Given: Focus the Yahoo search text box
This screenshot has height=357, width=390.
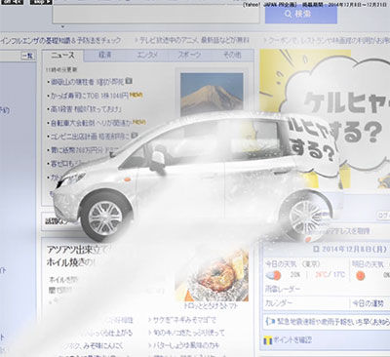Looking at the screenshot, I should point(156,13).
